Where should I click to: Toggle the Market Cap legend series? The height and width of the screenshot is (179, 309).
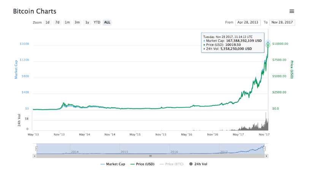[113, 164]
